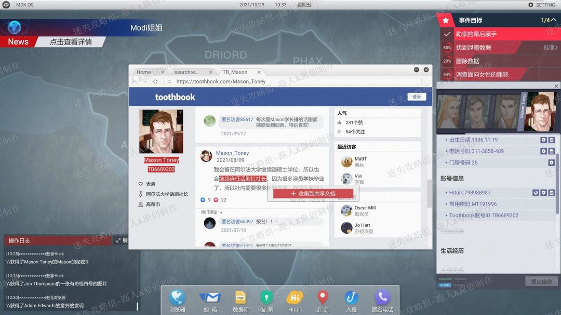561x315 pixels.
Task: Click the document icon on the Hitalk row
Action: pos(551,193)
